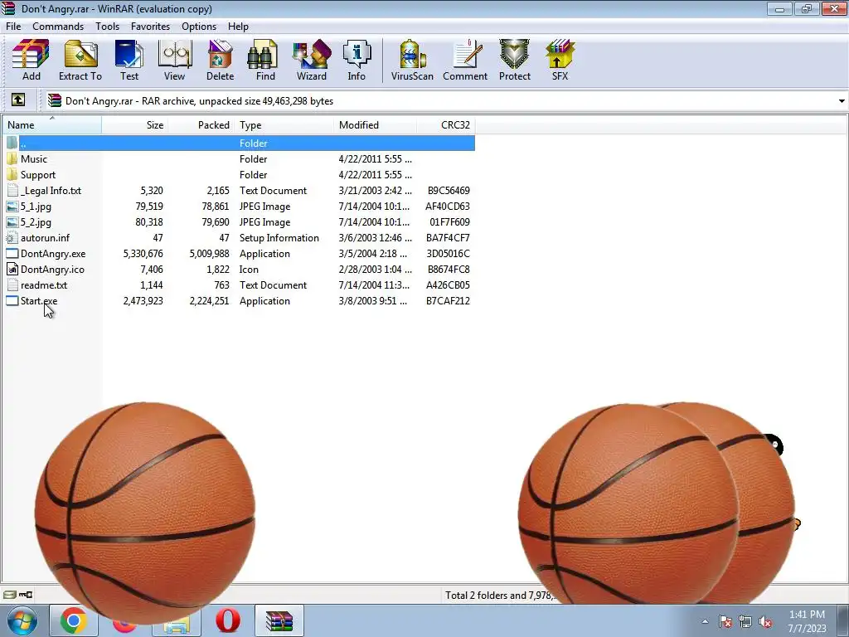Select the _Legal Info.txt file

coord(51,191)
